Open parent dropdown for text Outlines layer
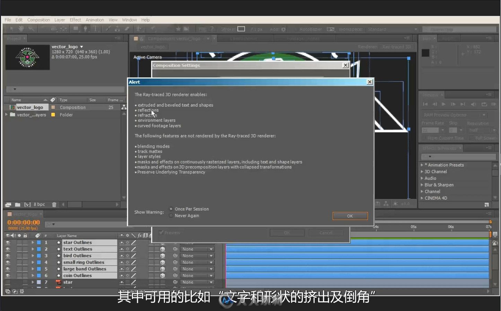Viewport: 501px width, 311px height. coord(197,249)
